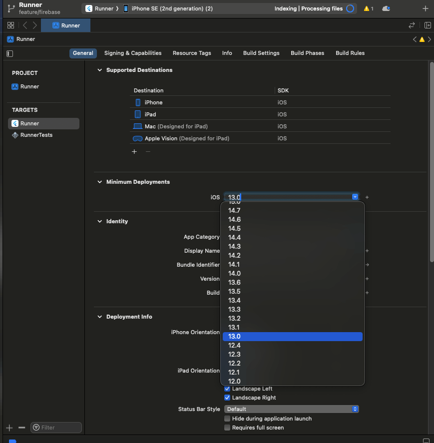434x443 pixels.
Task: Select the Apple Vision destination row
Action: click(260, 138)
